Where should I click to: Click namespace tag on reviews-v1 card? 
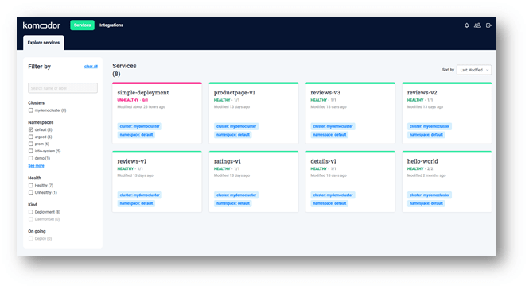click(x=136, y=203)
